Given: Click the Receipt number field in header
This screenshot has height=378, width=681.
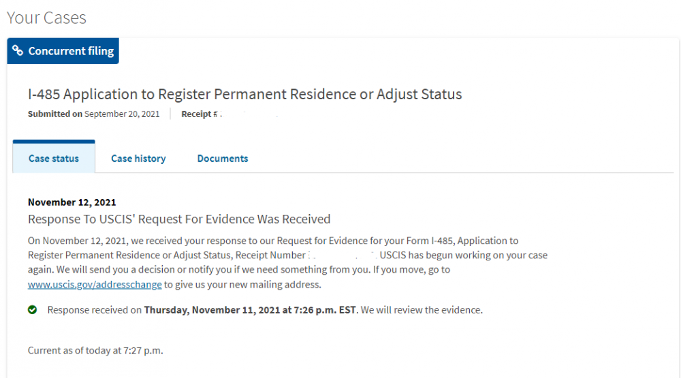Looking at the screenshot, I should (x=230, y=114).
